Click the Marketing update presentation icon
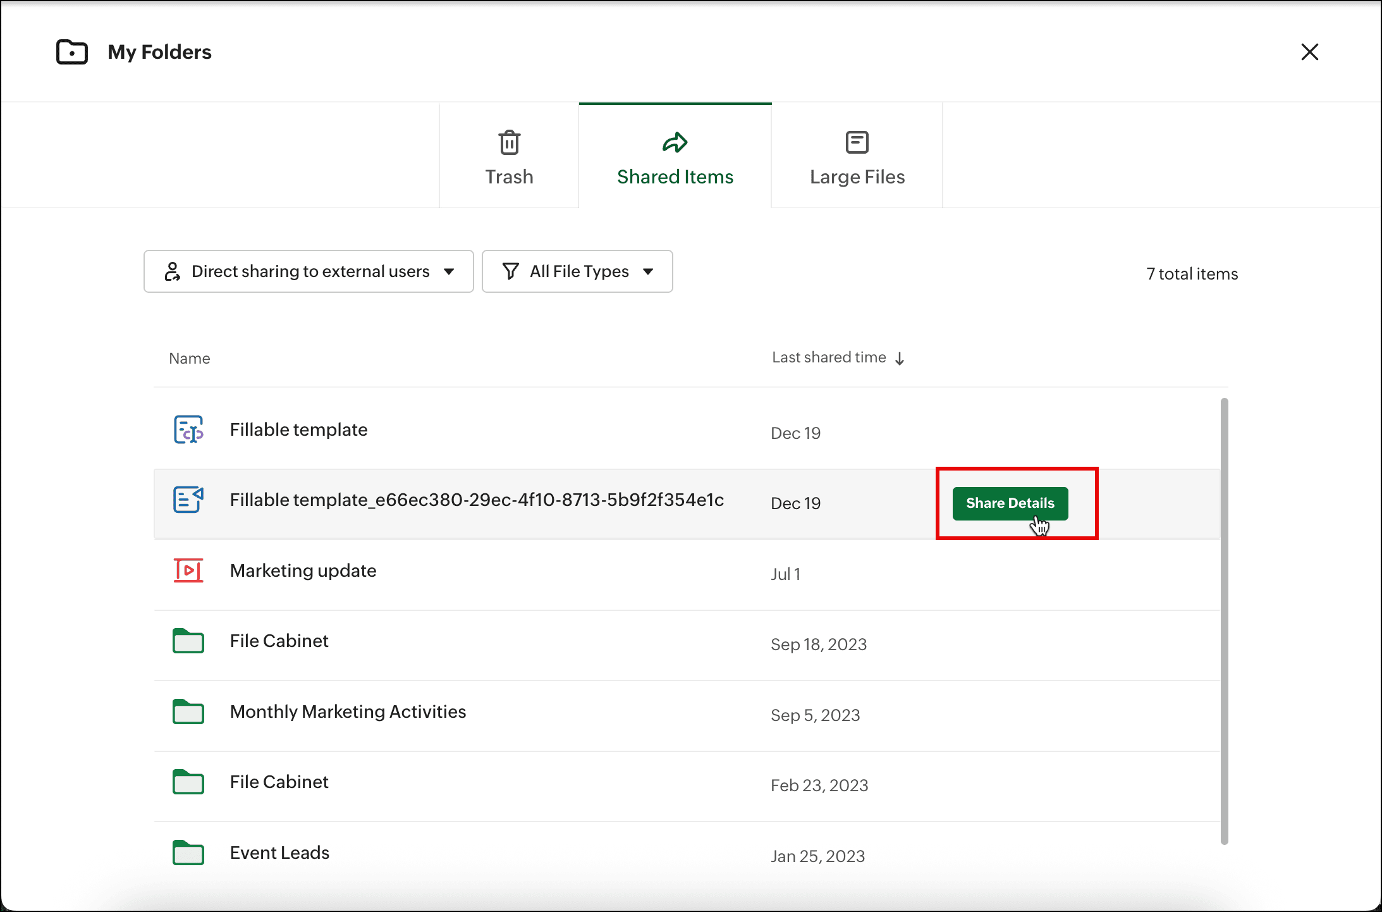The width and height of the screenshot is (1382, 912). [188, 570]
